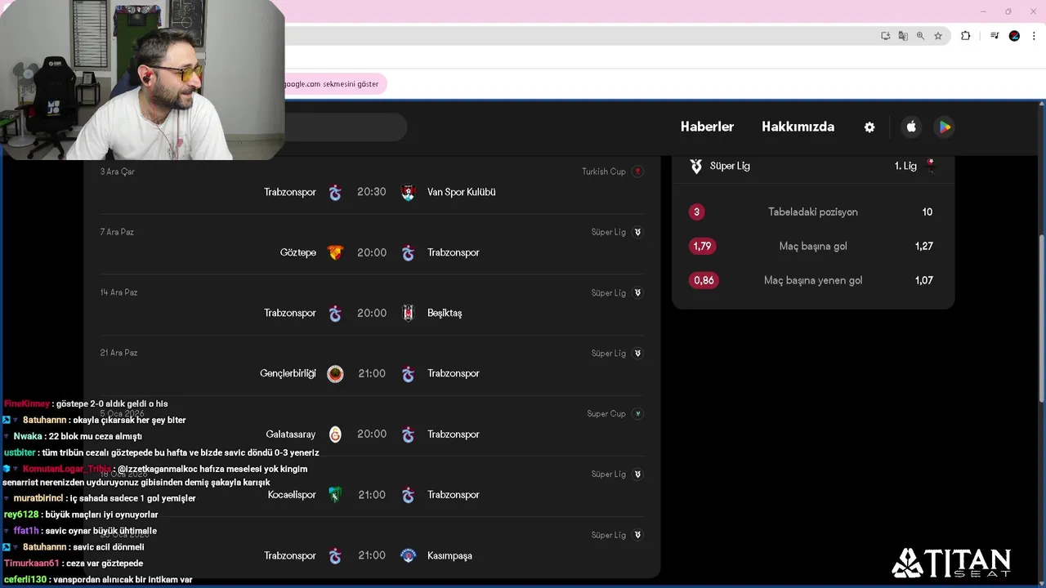The width and height of the screenshot is (1046, 588).
Task: Click the 1. Lig flag icon in stats panel
Action: pyautogui.click(x=930, y=165)
